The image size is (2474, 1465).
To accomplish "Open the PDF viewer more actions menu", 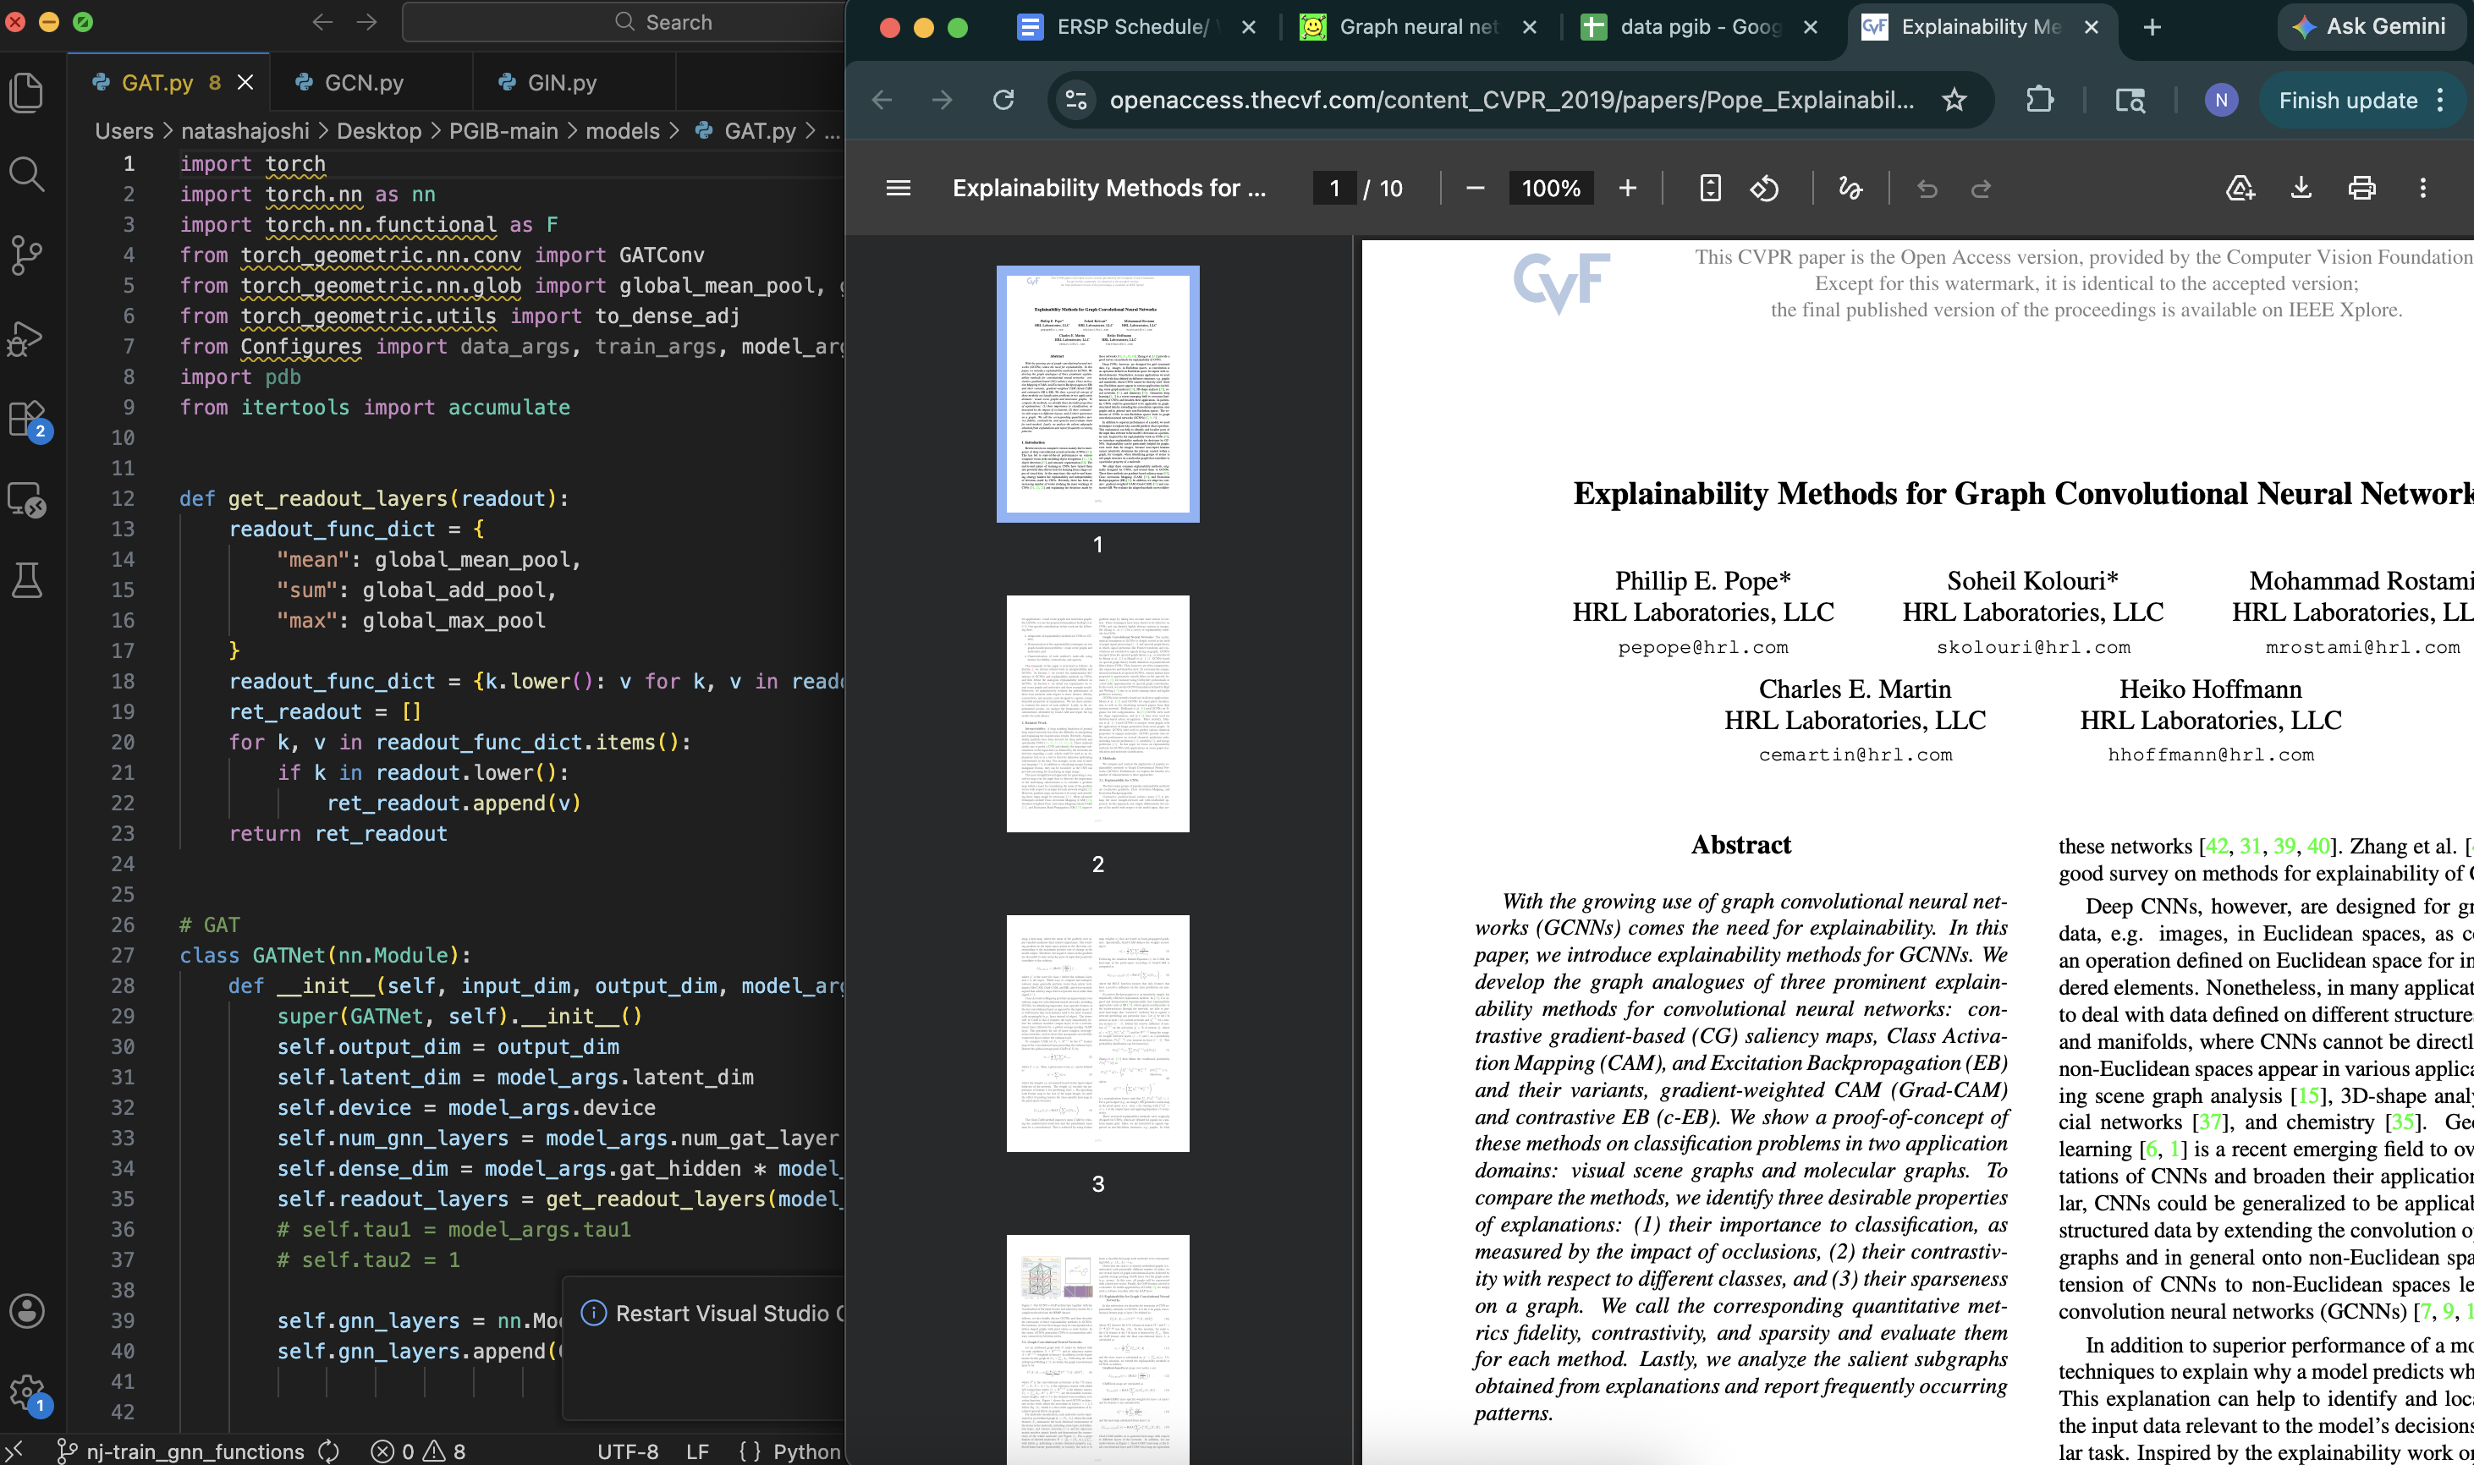I will click(x=2422, y=188).
